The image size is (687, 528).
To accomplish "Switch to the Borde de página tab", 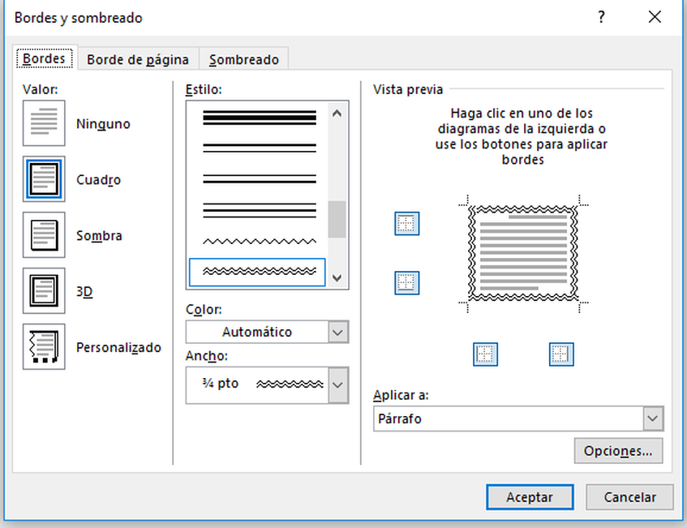I will tap(138, 59).
